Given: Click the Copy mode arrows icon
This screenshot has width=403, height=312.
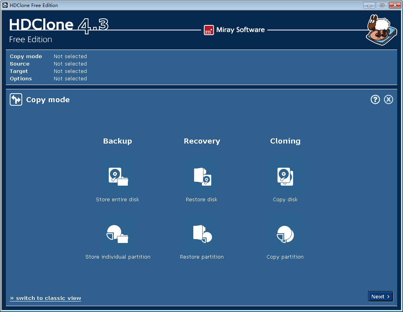Looking at the screenshot, I should pyautogui.click(x=16, y=99).
